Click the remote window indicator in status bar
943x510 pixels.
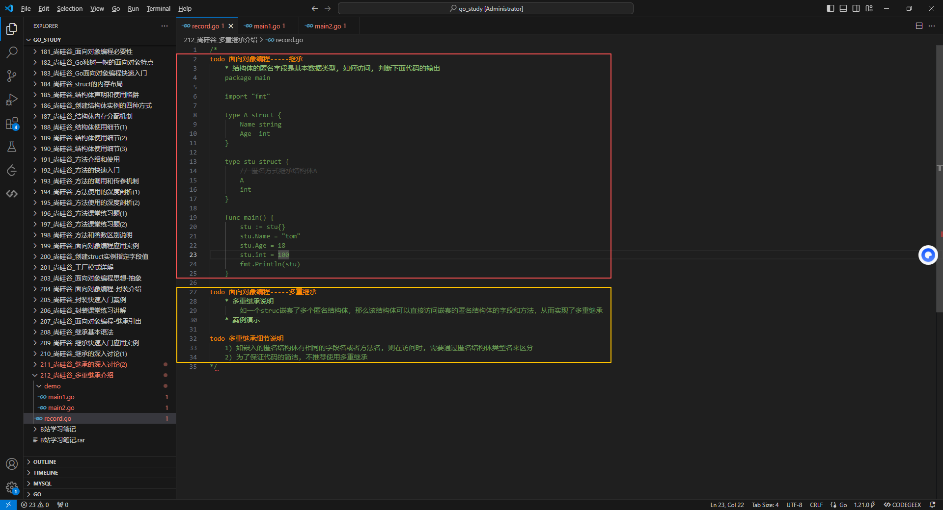8,505
